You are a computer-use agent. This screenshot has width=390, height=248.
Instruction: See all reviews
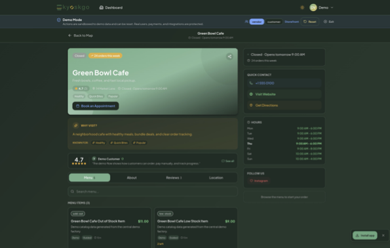click(227, 161)
